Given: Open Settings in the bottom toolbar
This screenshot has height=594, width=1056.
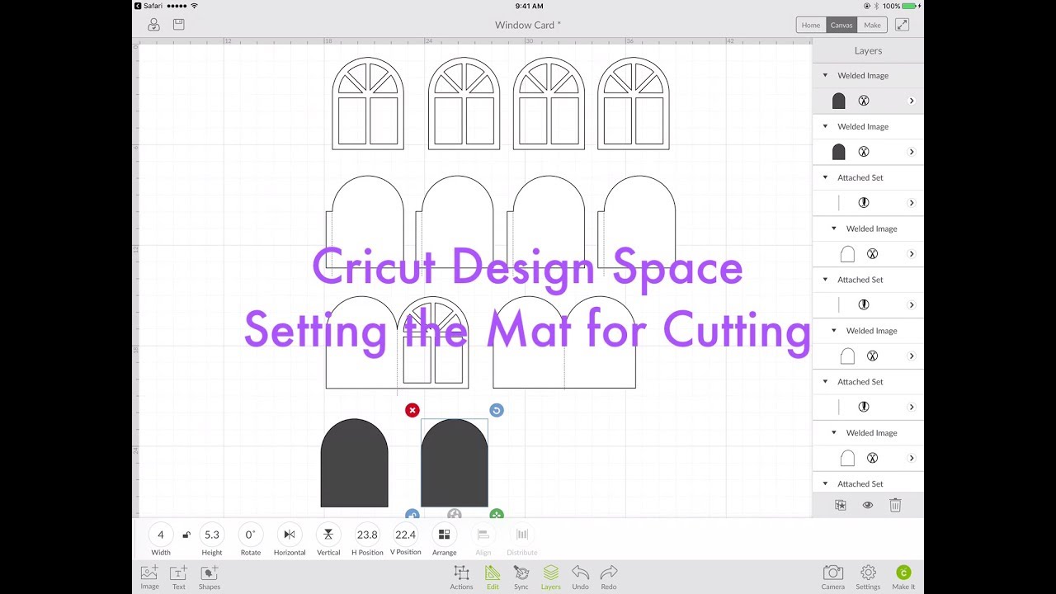Looking at the screenshot, I should click(x=868, y=577).
